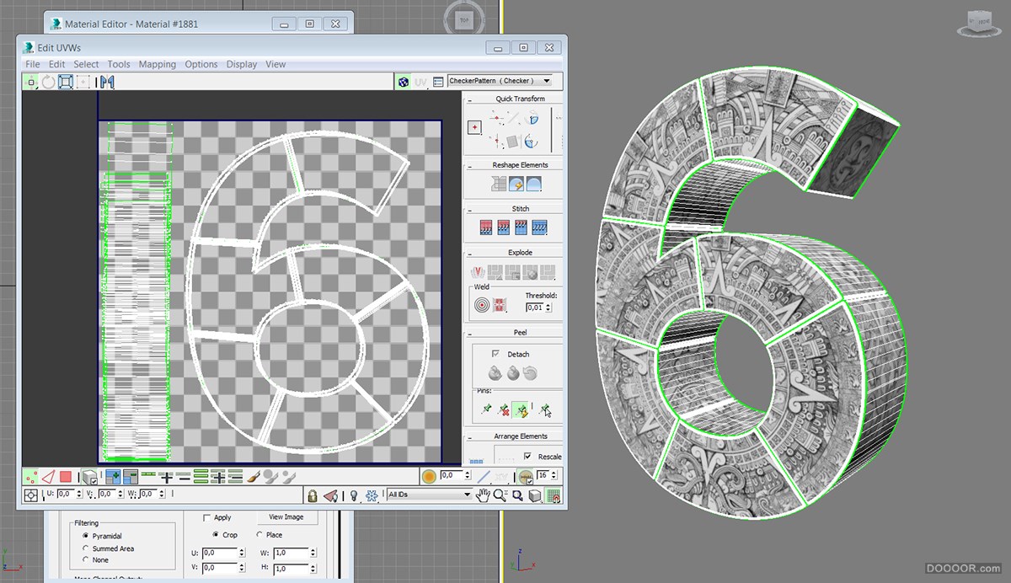
Task: Collapse the Reshape Elements rollout
Action: [x=469, y=165]
